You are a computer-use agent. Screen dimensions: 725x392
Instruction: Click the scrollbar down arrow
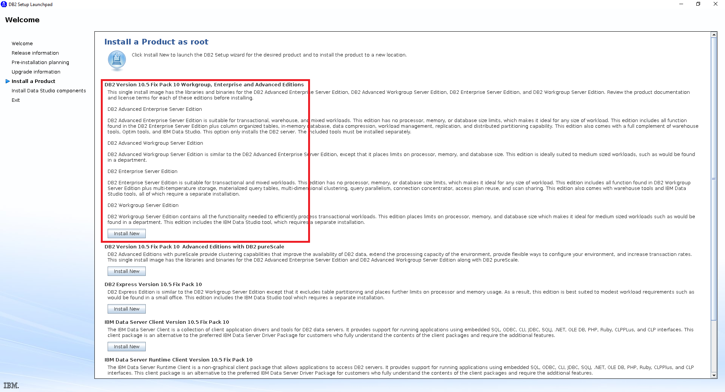click(x=714, y=375)
